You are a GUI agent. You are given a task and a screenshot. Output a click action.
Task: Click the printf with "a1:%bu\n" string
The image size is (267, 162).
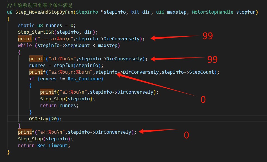[88, 59]
